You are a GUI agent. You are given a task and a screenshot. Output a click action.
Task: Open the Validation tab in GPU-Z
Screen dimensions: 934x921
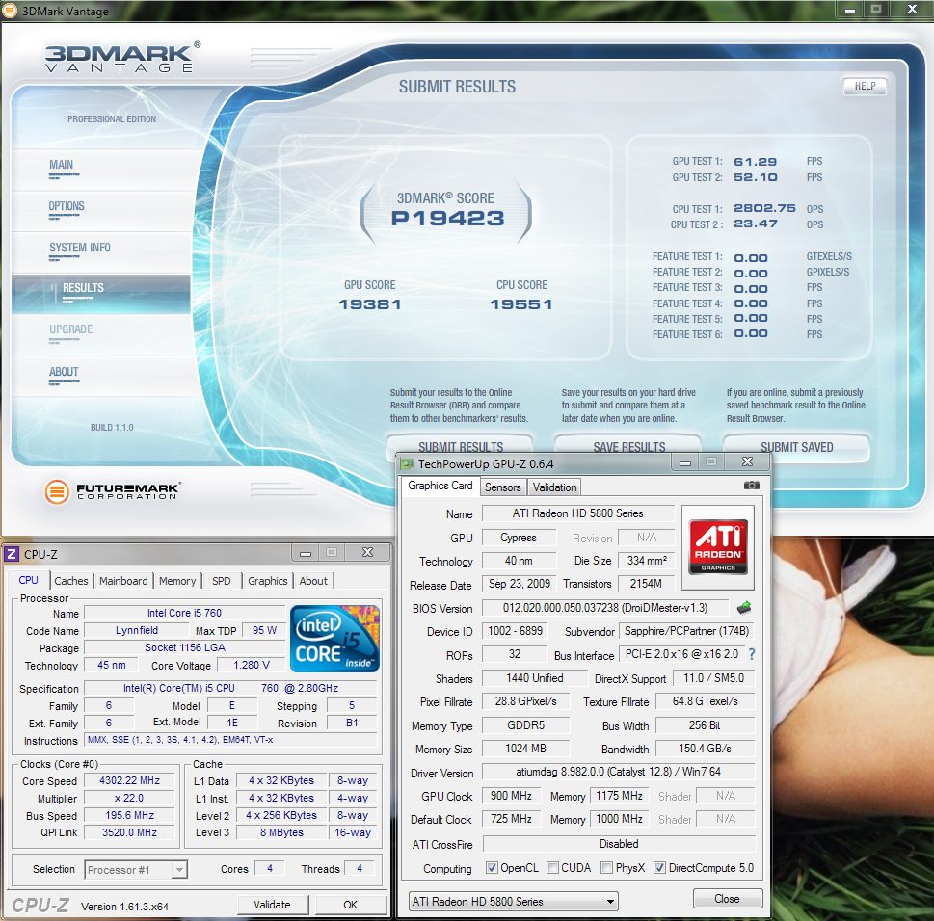[x=554, y=487]
